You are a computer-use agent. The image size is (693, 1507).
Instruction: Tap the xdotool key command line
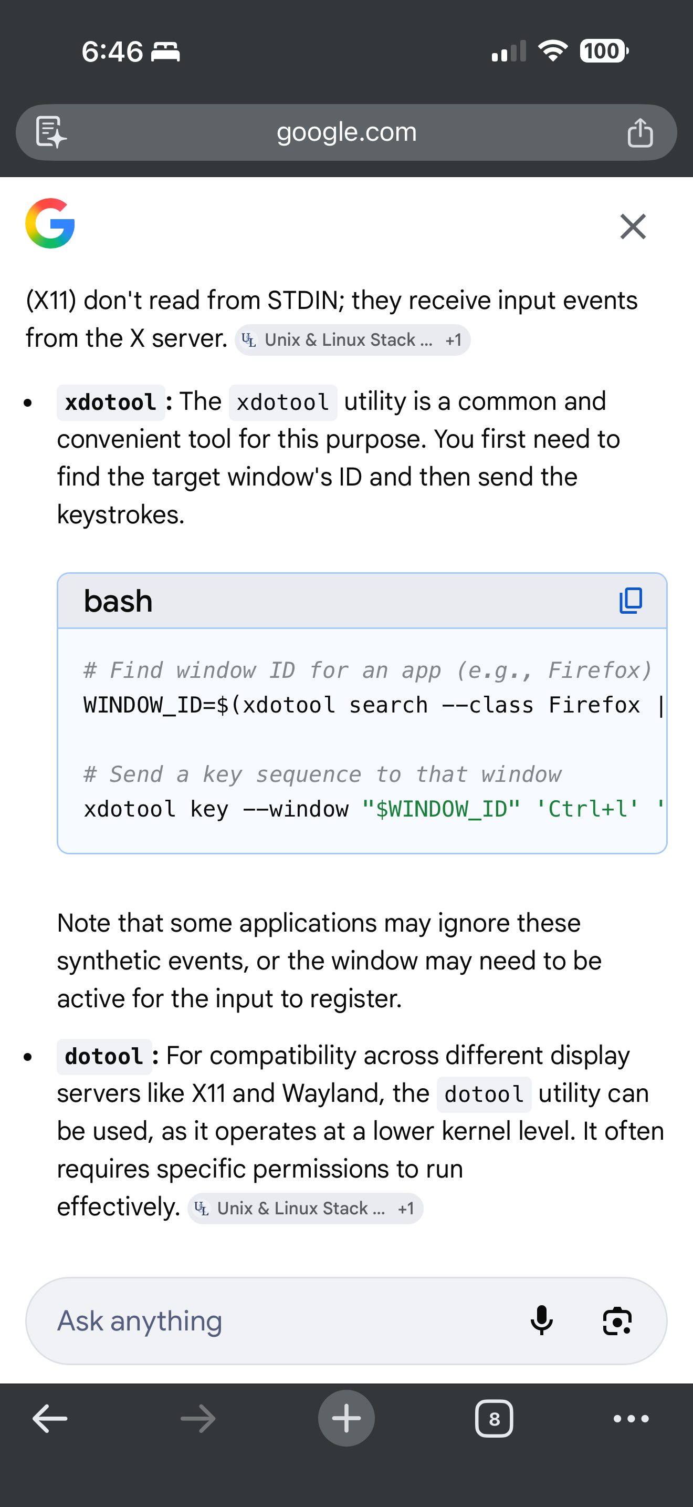tap(362, 810)
